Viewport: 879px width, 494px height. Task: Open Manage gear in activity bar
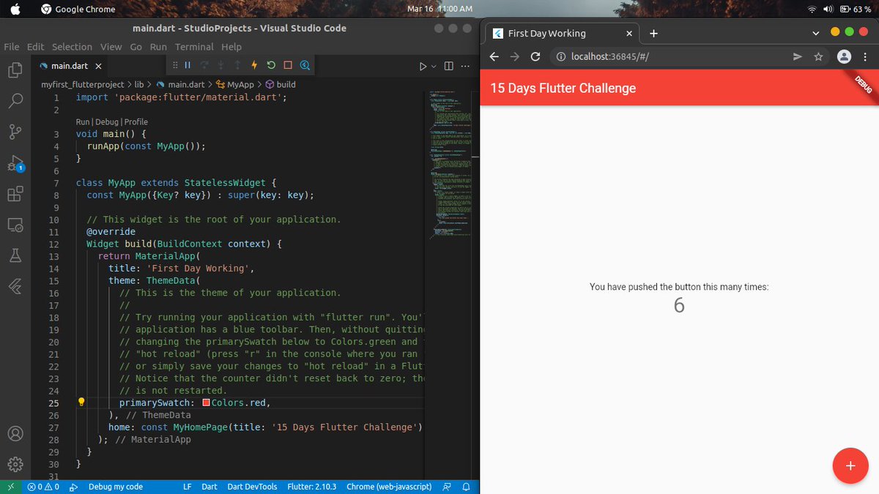(15, 464)
